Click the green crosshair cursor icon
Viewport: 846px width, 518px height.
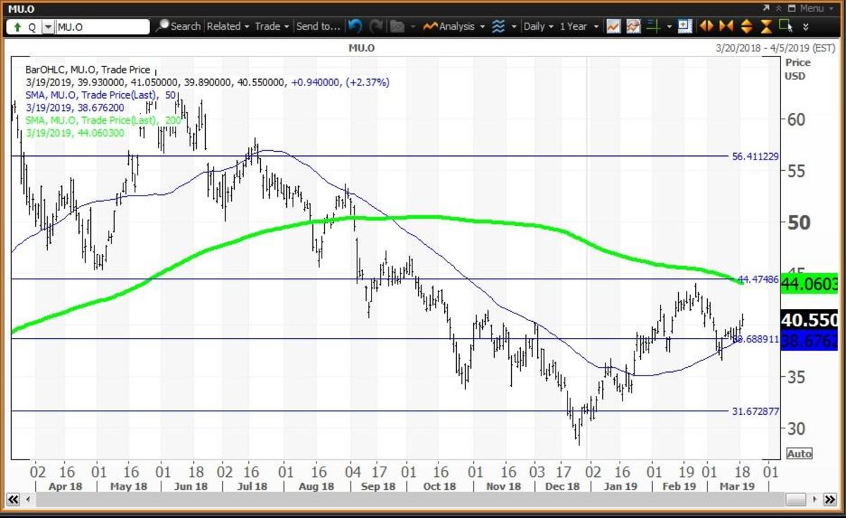click(654, 26)
